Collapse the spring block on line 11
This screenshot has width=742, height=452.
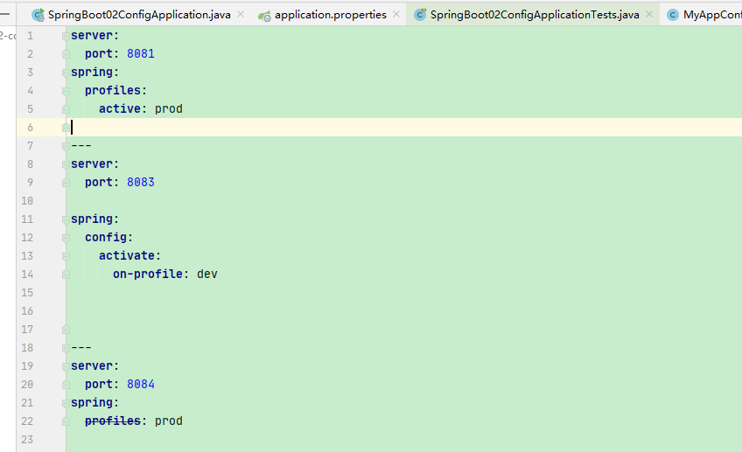pyautogui.click(x=66, y=219)
